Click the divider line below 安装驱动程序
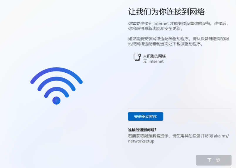 (x=180, y=124)
